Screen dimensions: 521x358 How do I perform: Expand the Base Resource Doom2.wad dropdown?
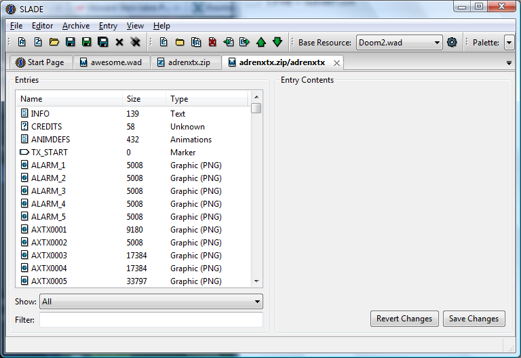click(400, 43)
